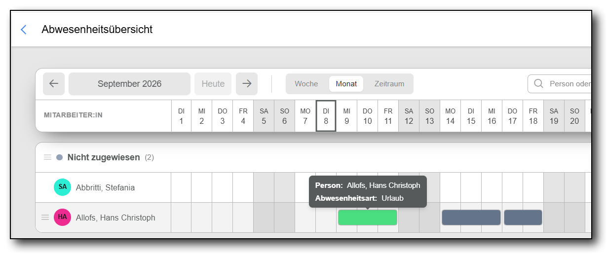Click the Heute button
Viewport: 607px width, 254px height.
(x=213, y=84)
